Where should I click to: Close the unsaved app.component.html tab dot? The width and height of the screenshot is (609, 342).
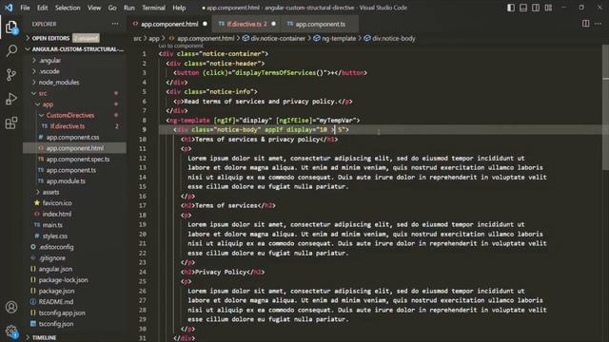[206, 24]
